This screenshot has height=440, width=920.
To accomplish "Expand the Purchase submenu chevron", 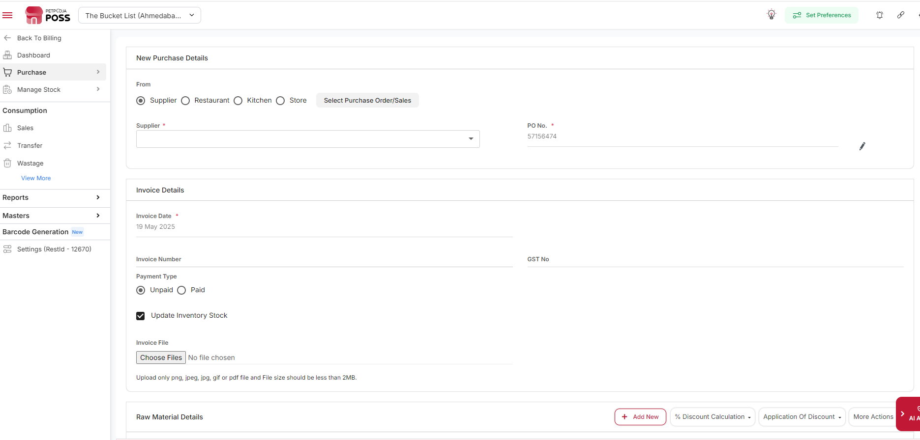I will [x=98, y=72].
